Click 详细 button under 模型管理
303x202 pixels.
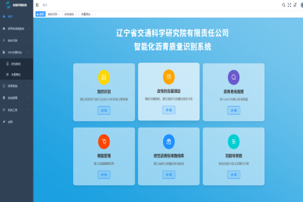click(x=104, y=175)
